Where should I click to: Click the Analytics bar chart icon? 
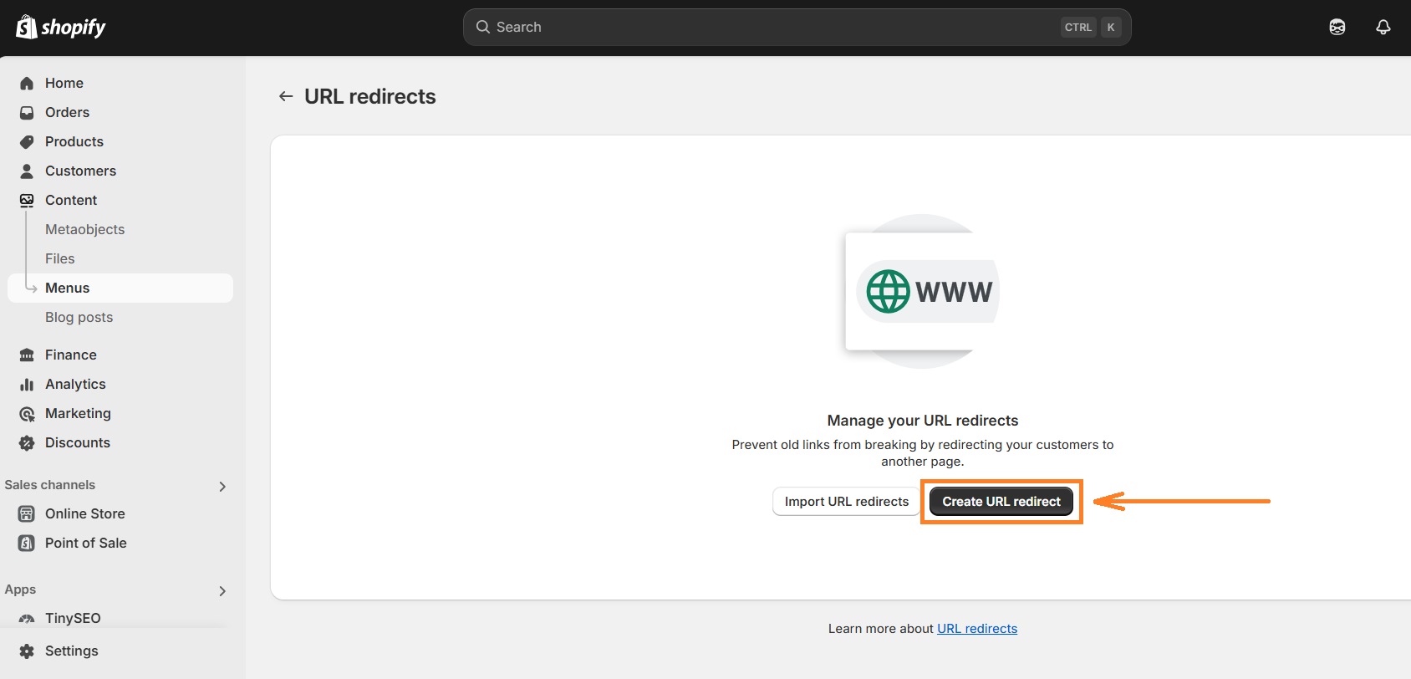pyautogui.click(x=27, y=384)
